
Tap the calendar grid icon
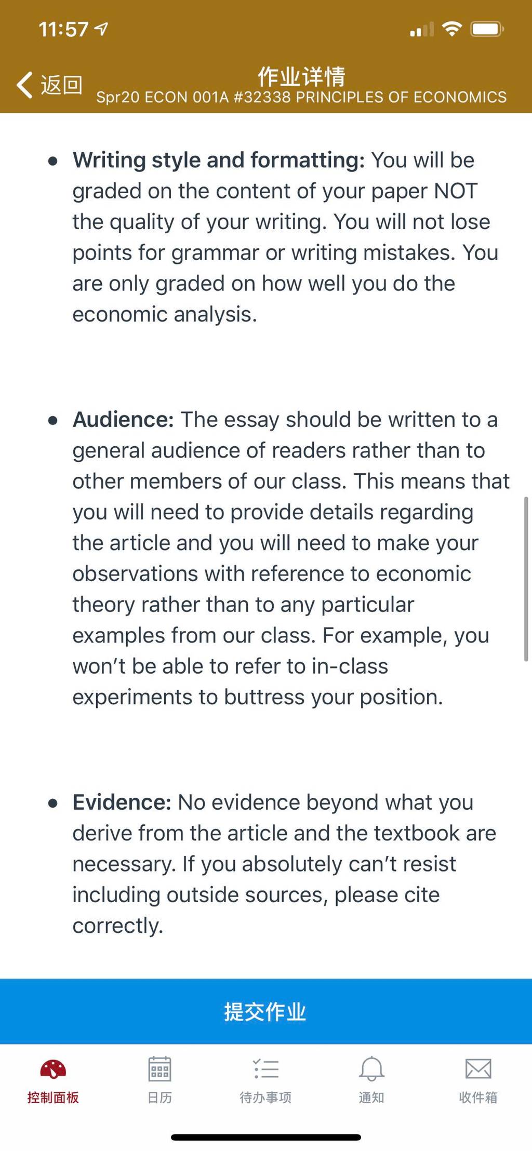click(159, 1069)
